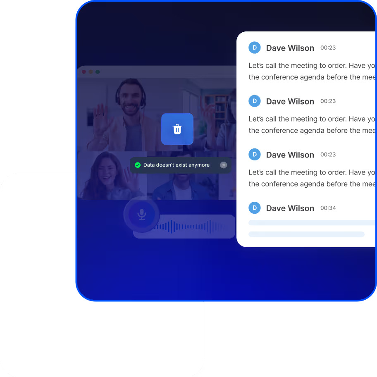Click the third Dave Wilson avatar
The height and width of the screenshot is (377, 377).
(255, 155)
